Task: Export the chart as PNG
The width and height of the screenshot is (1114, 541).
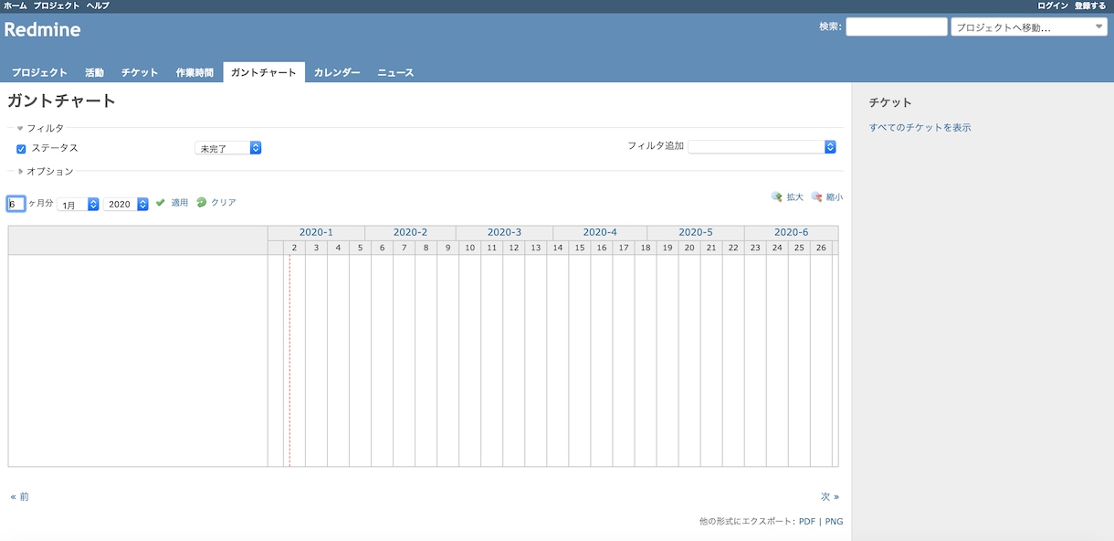Action: coord(834,522)
